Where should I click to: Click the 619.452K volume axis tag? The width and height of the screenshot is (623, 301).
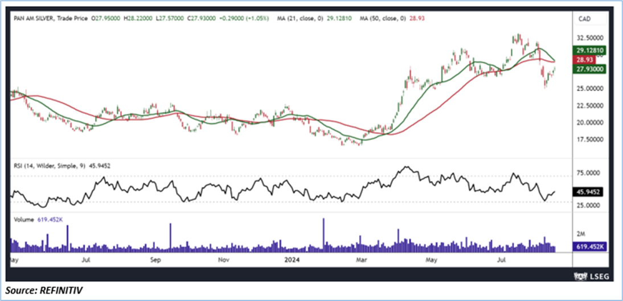click(589, 246)
